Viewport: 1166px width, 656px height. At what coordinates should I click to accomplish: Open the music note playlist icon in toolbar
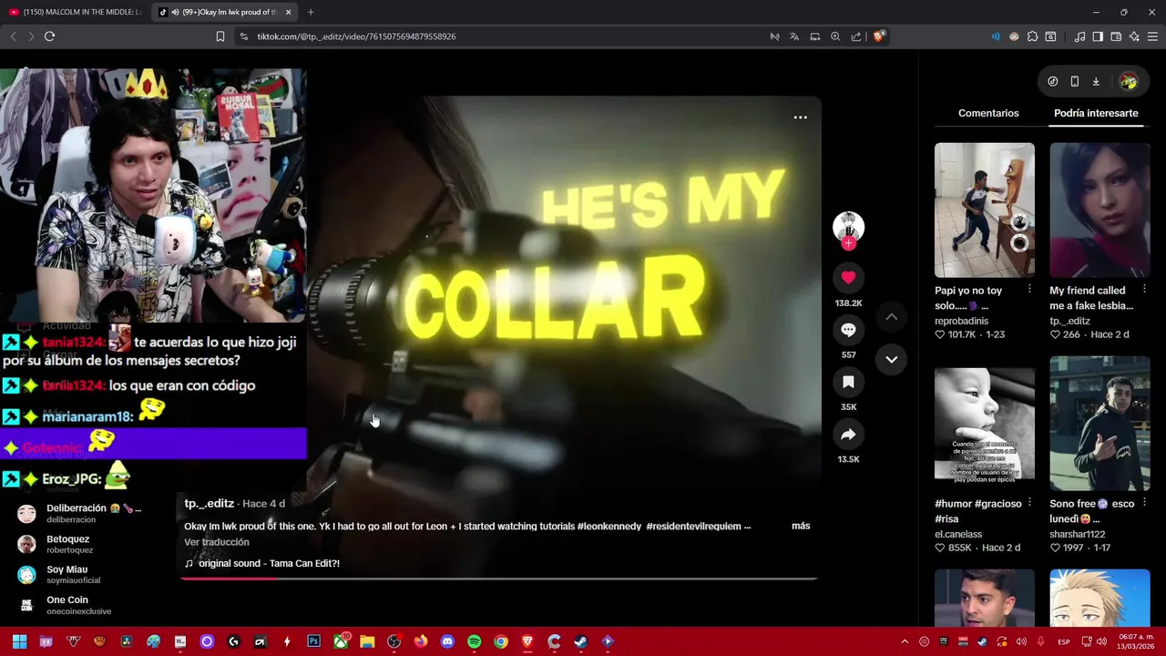(1079, 36)
